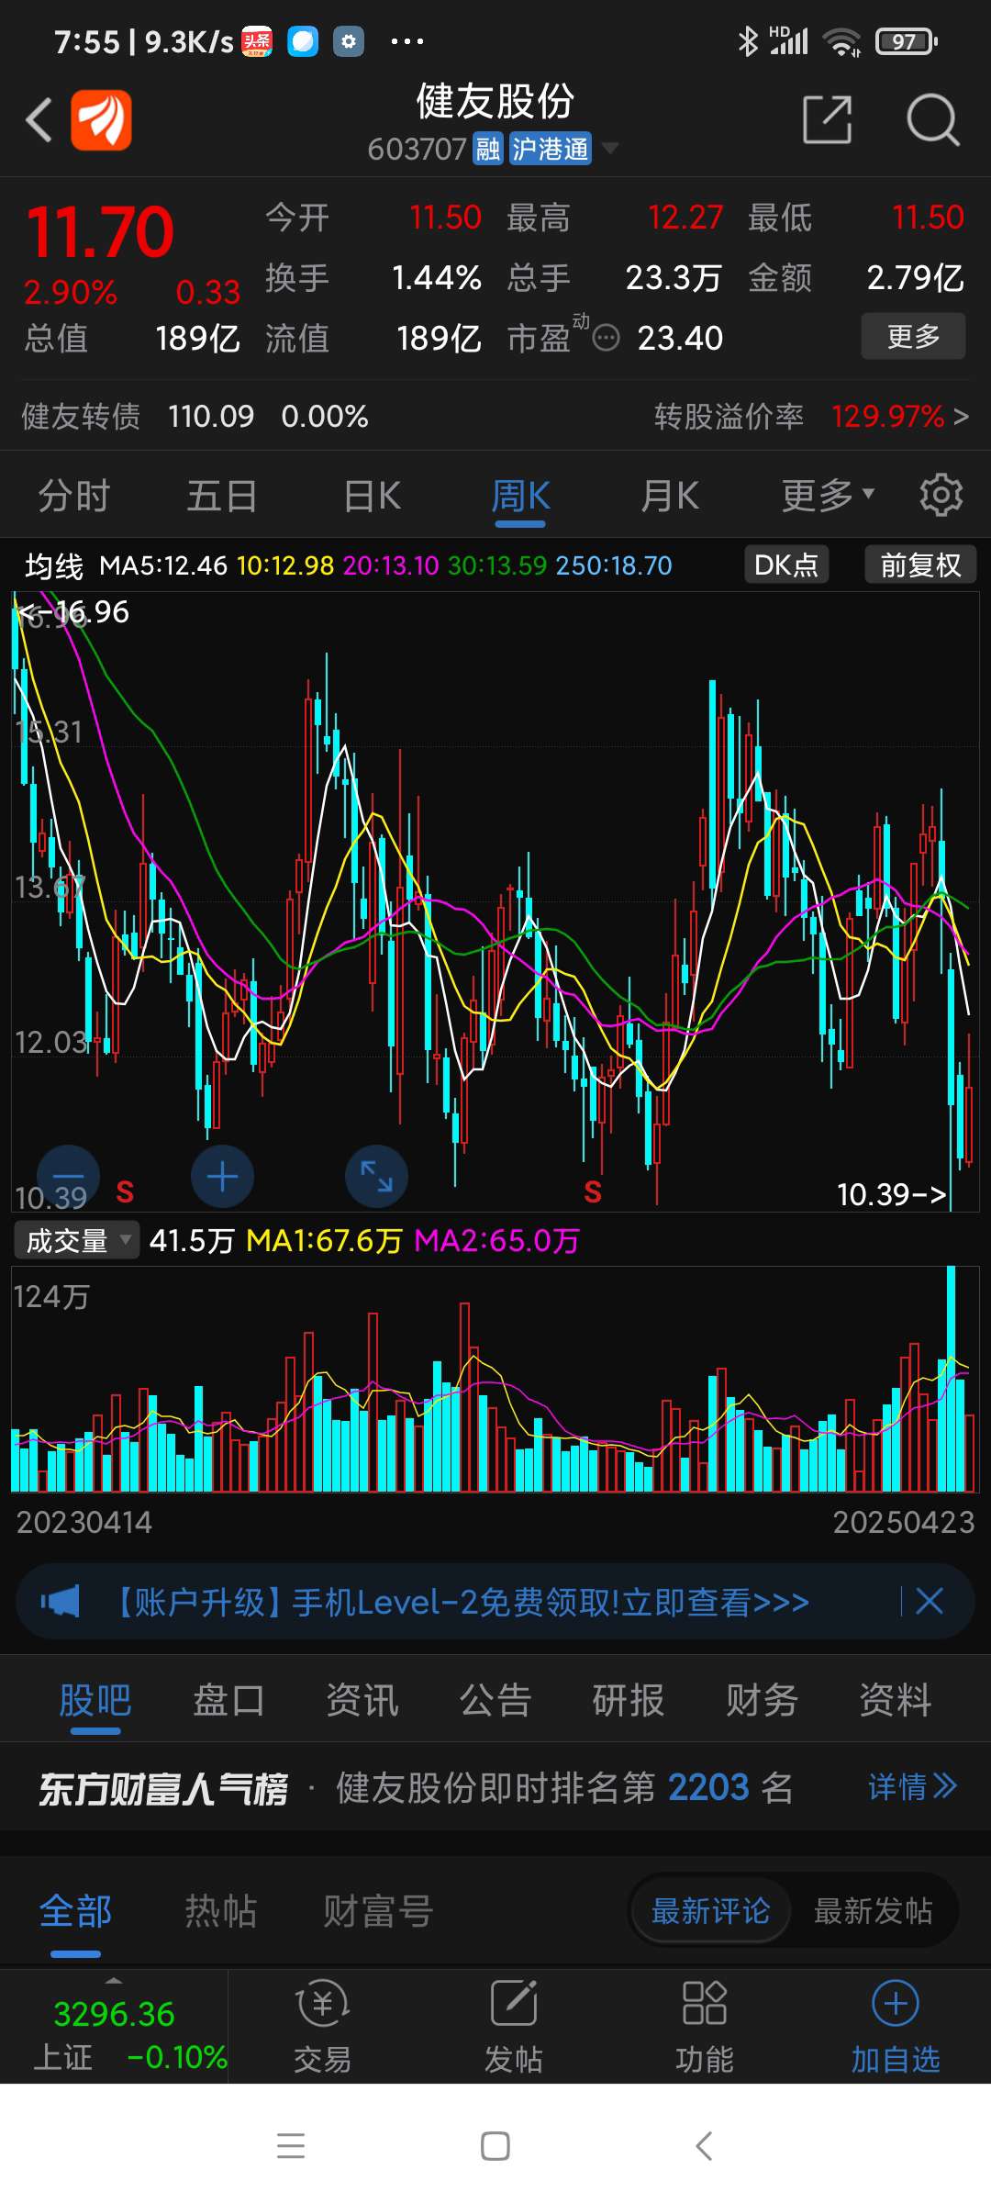This screenshot has width=991, height=2203.
Task: Switch to 分时 chart tab
Action: 73,496
